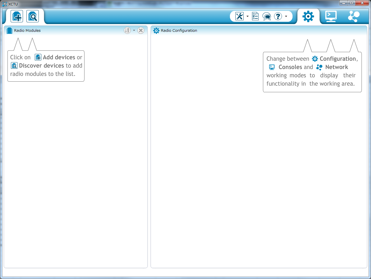Click the console icon inside hint bubble

tap(272, 67)
